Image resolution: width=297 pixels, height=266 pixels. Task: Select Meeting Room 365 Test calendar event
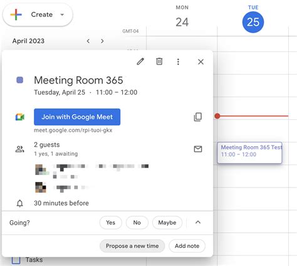click(x=249, y=152)
